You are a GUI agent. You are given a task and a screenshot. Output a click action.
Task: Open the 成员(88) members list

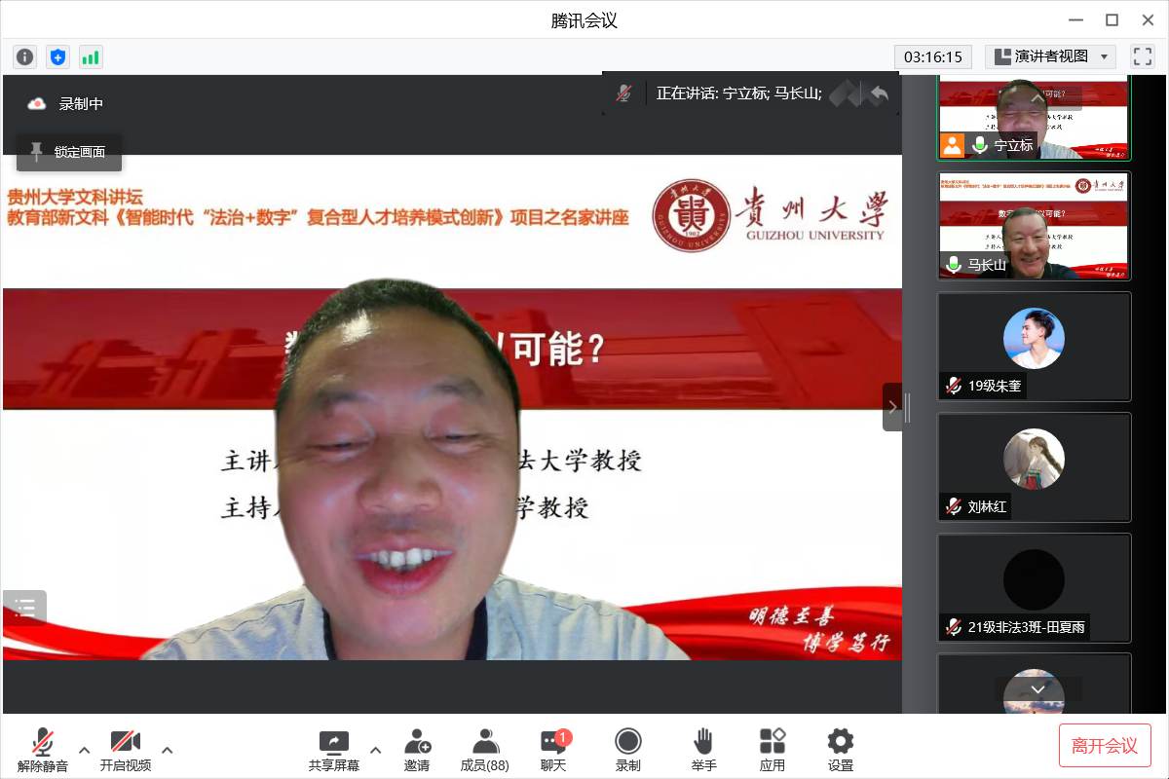[x=485, y=750]
